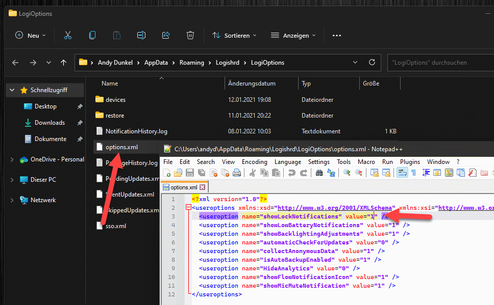
Task: Close options.xml tab with red X
Action: pos(202,187)
